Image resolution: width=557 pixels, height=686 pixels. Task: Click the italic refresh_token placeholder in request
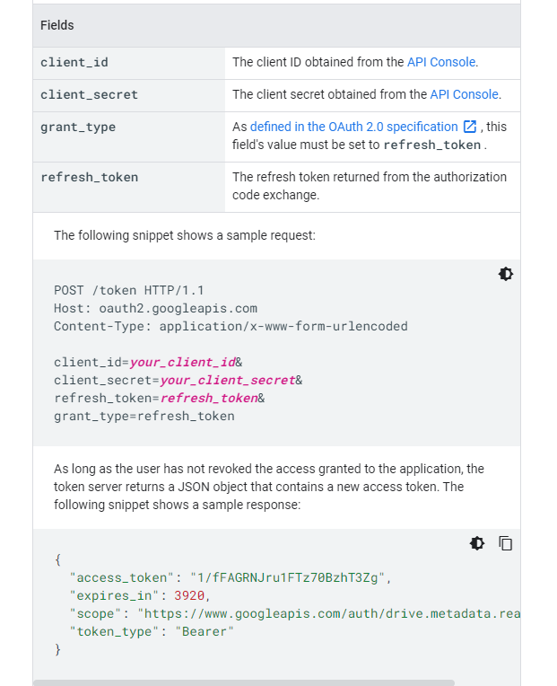click(209, 399)
